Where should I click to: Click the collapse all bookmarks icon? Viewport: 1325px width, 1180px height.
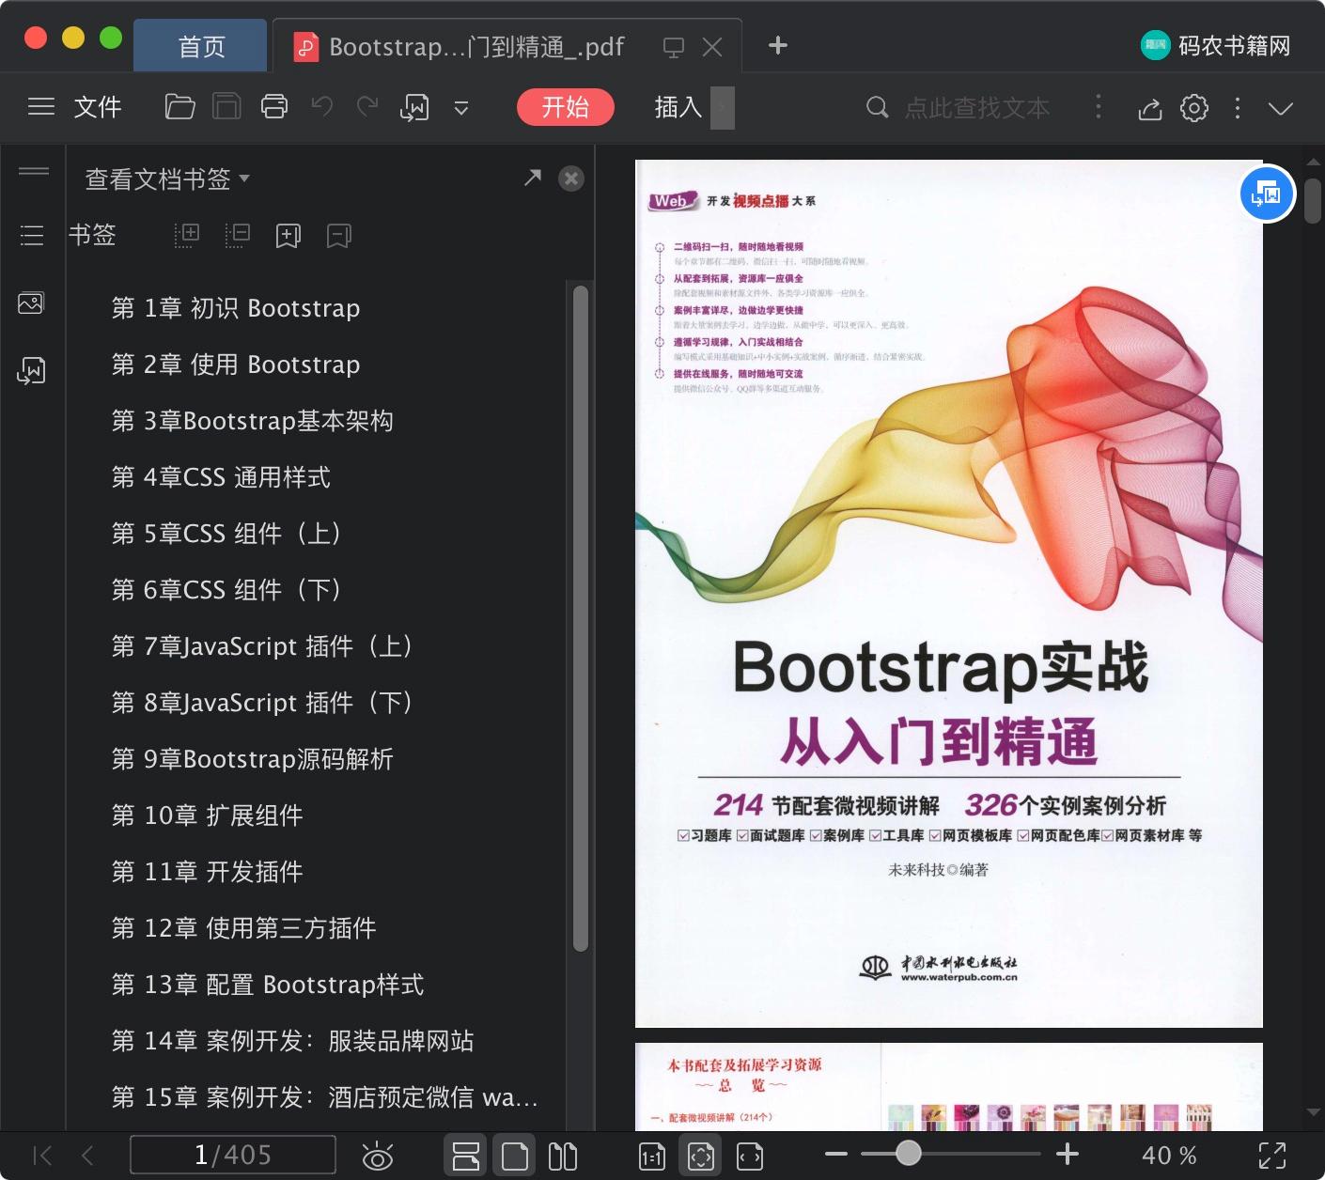point(238,235)
